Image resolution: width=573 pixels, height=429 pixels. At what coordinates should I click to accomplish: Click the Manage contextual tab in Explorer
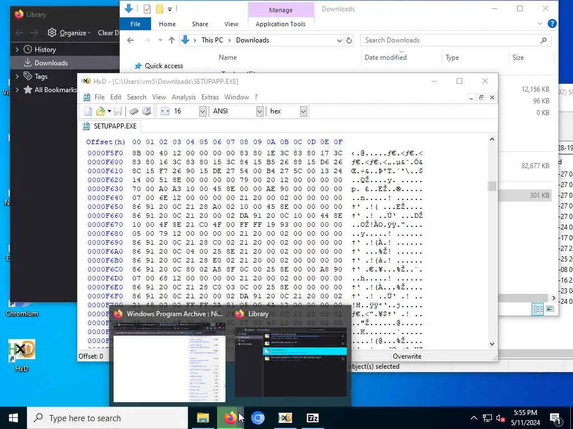click(281, 10)
